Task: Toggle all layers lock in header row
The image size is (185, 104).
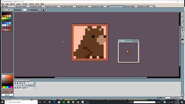Action: [x=18, y=83]
